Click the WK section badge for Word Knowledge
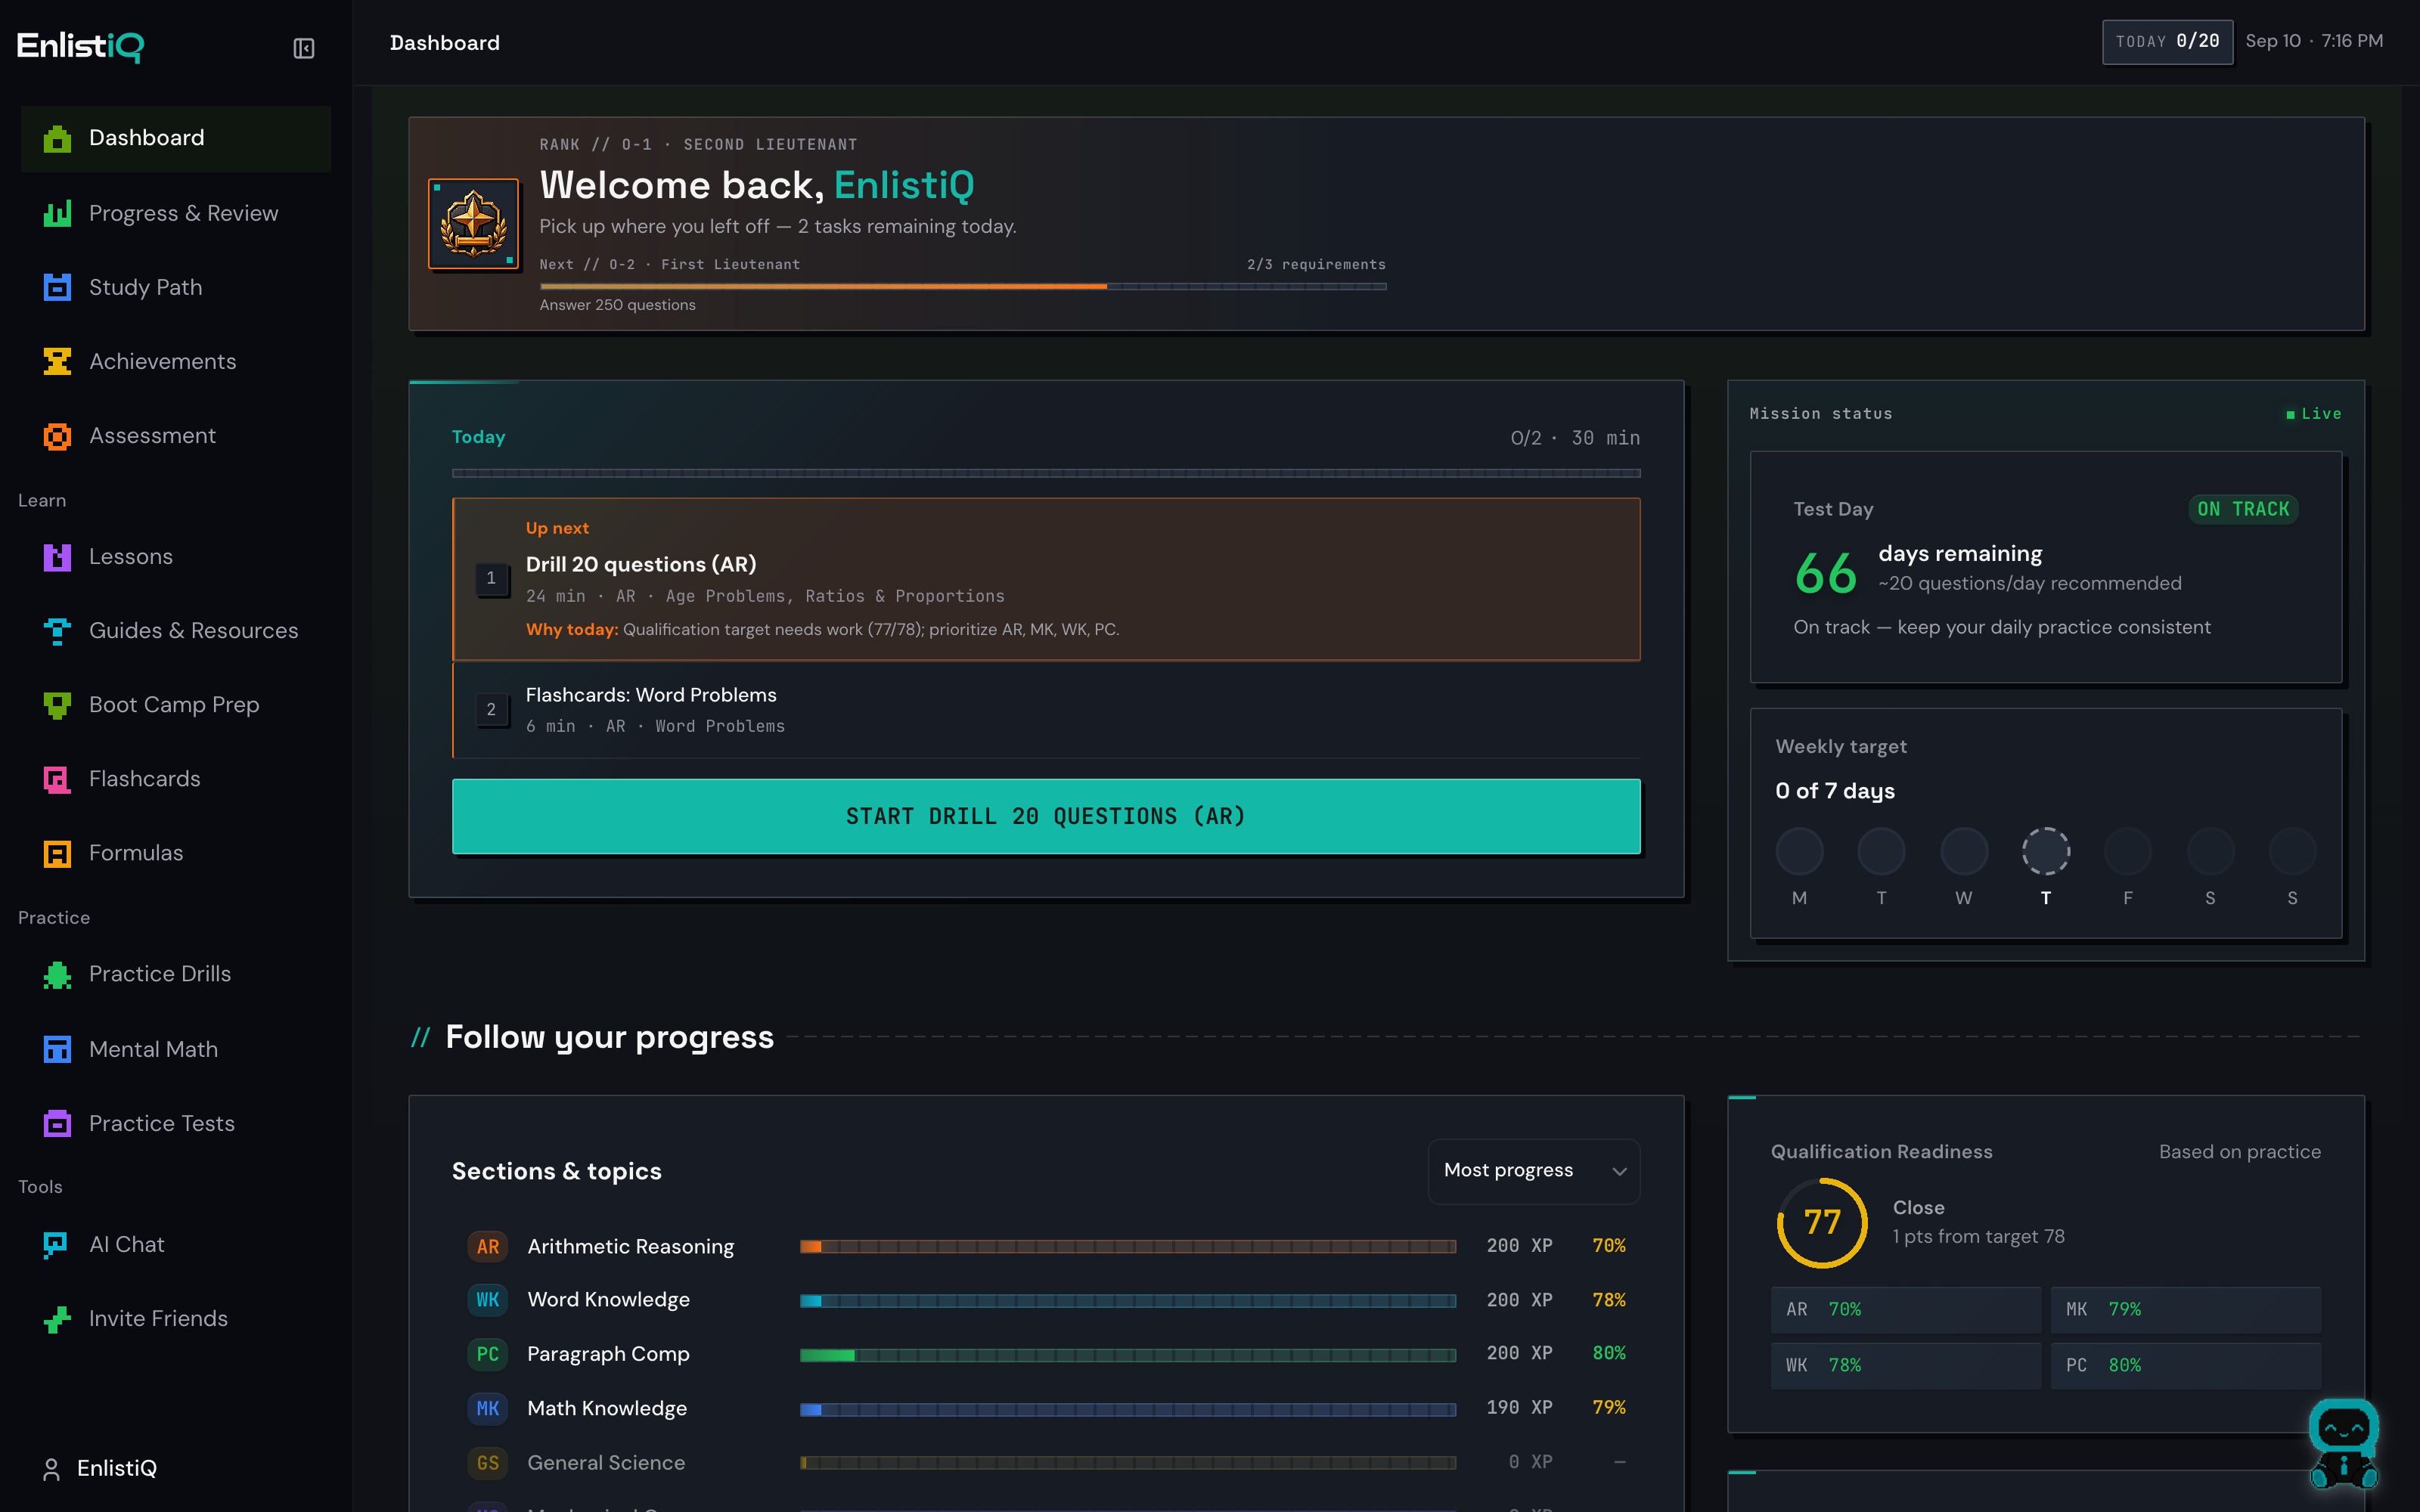The width and height of the screenshot is (2420, 1512). click(487, 1300)
